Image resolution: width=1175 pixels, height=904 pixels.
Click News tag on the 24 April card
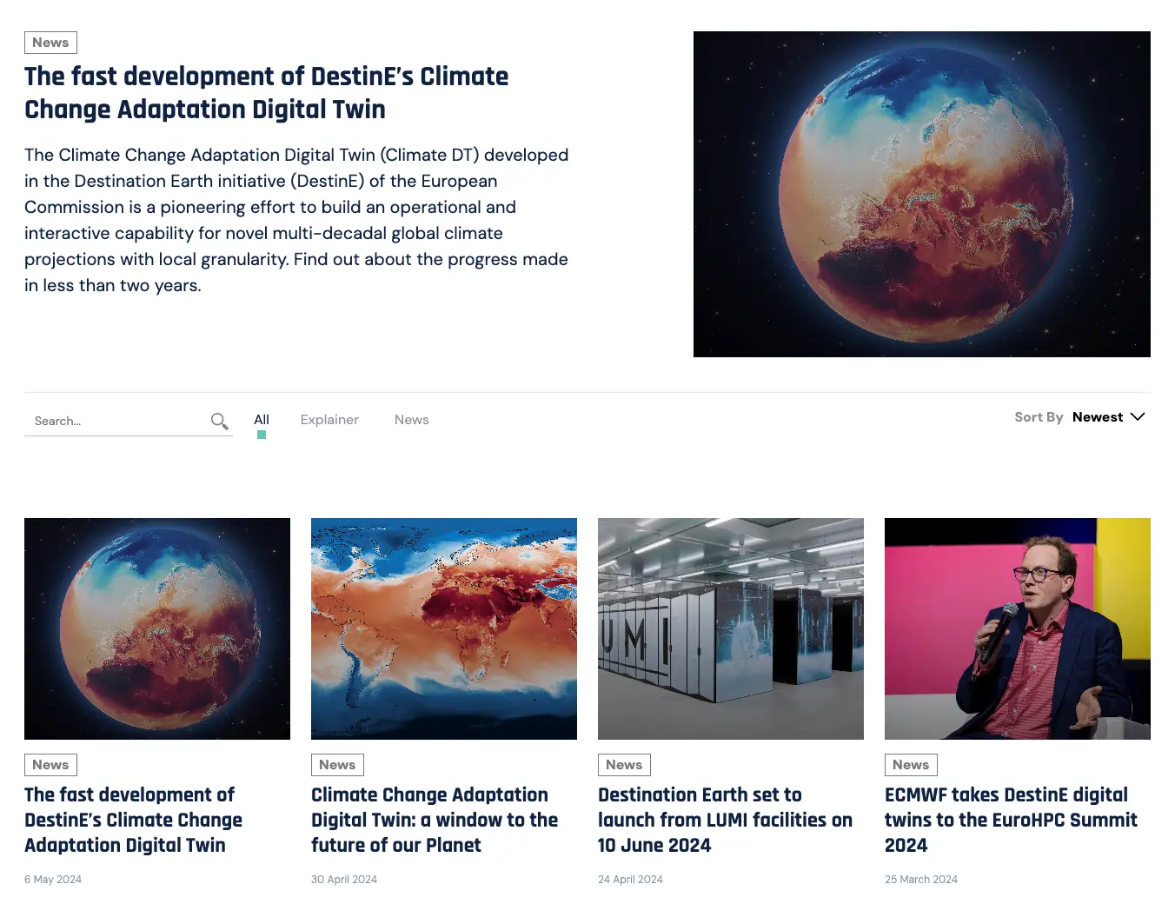[x=624, y=765]
